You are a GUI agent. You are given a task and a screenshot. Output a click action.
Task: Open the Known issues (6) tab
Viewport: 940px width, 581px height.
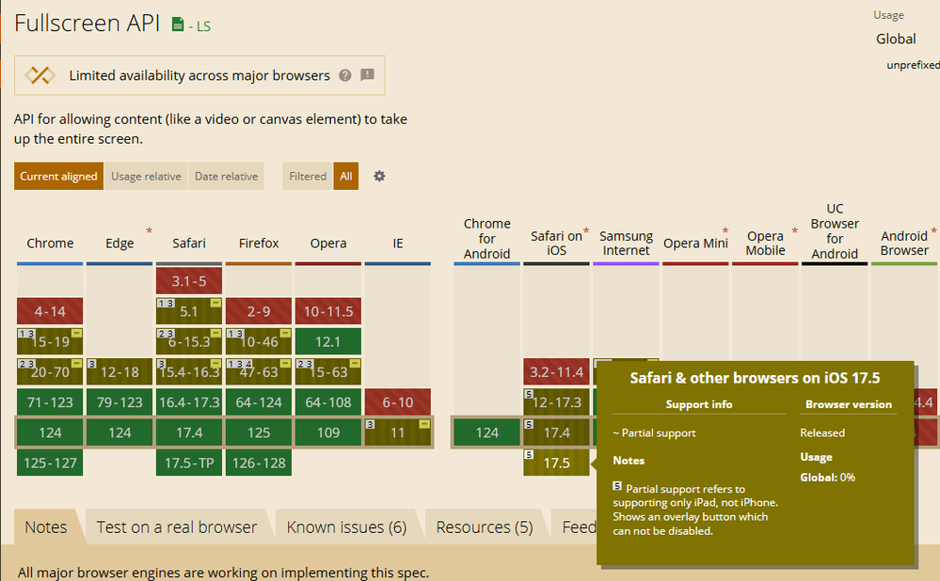(346, 527)
